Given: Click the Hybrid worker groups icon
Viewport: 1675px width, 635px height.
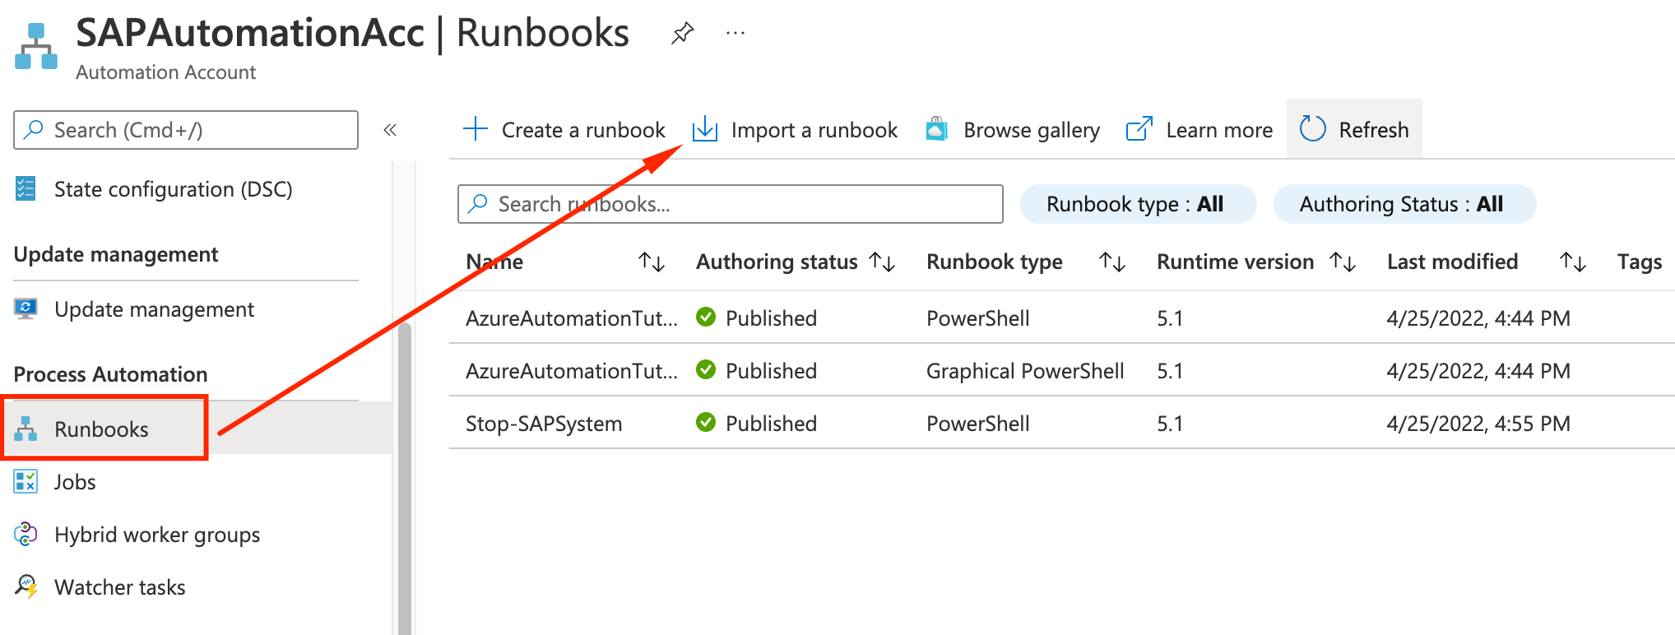Looking at the screenshot, I should [26, 535].
